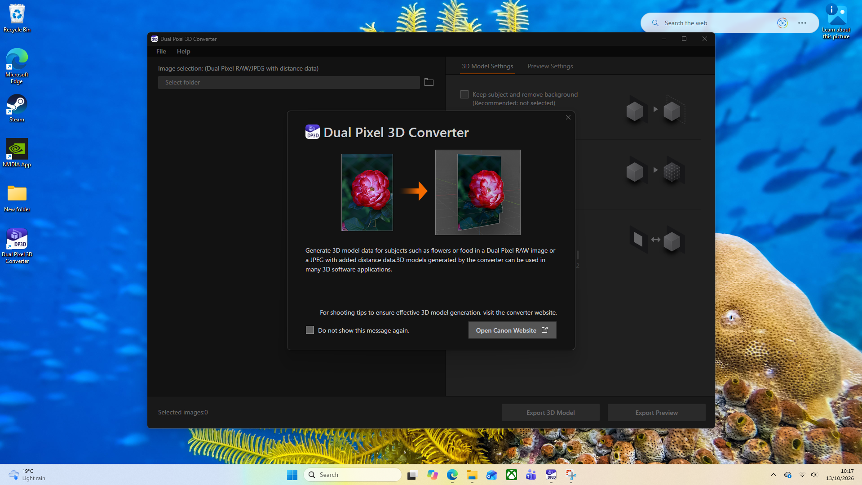Select the Steam desktop shortcut
Viewport: 862px width, 485px height.
click(x=17, y=108)
